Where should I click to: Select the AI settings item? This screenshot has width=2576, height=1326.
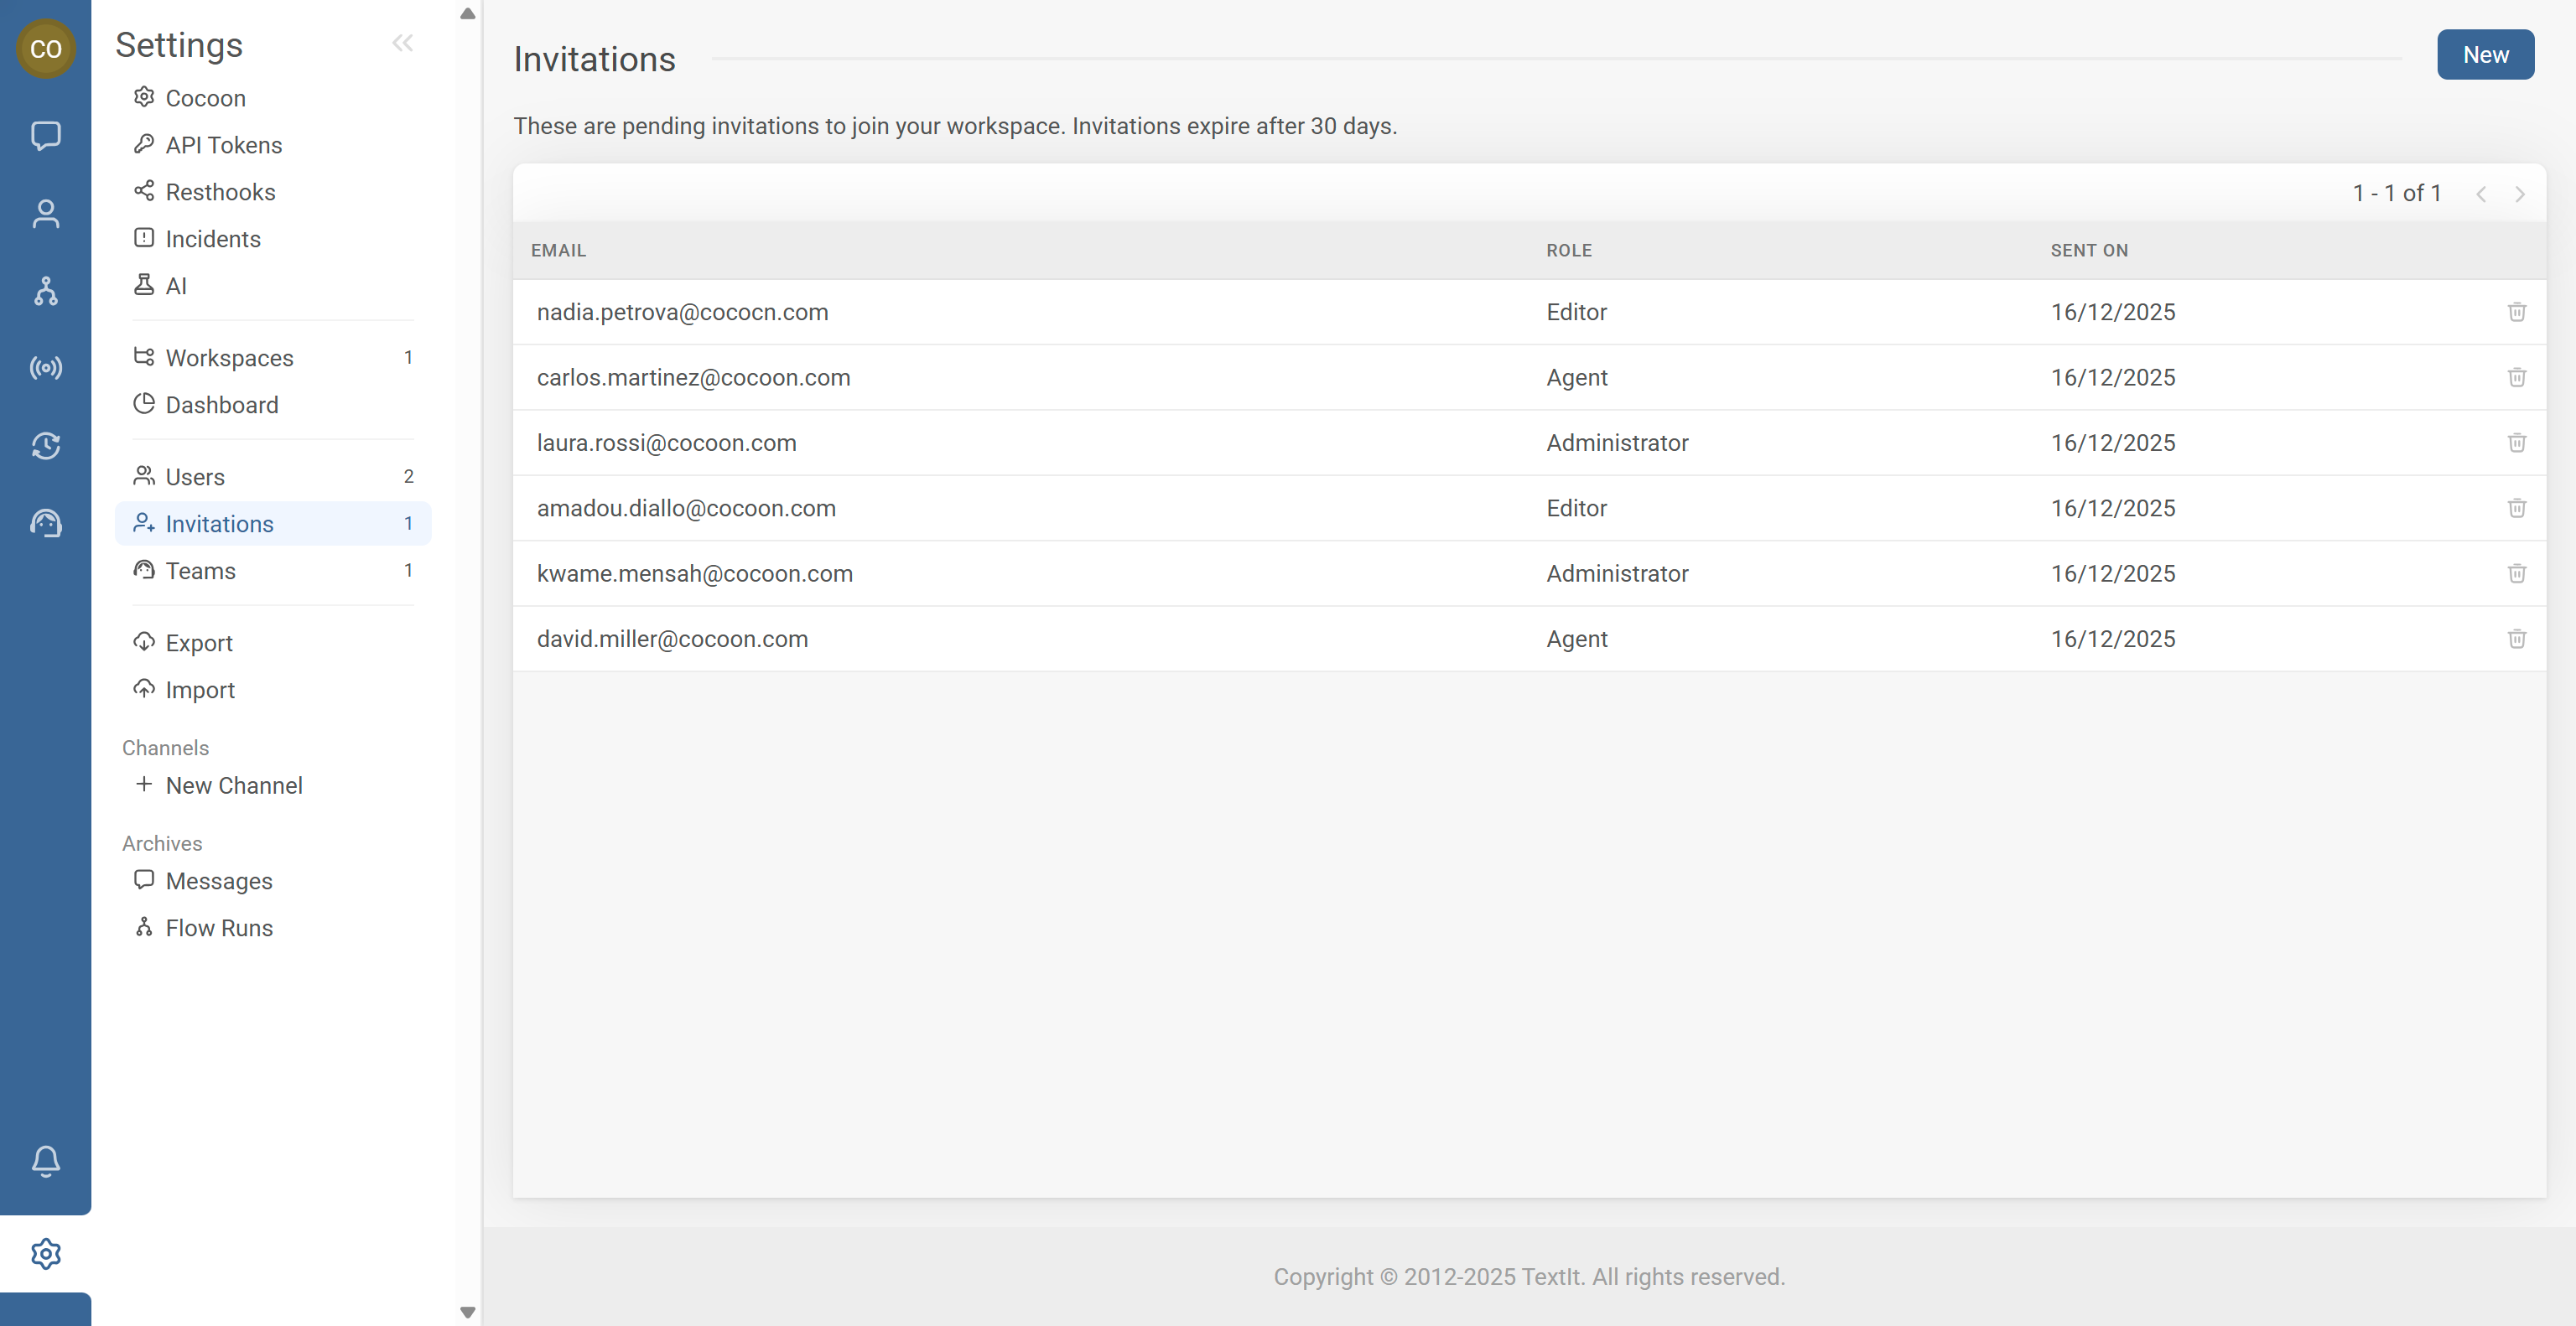coord(176,286)
